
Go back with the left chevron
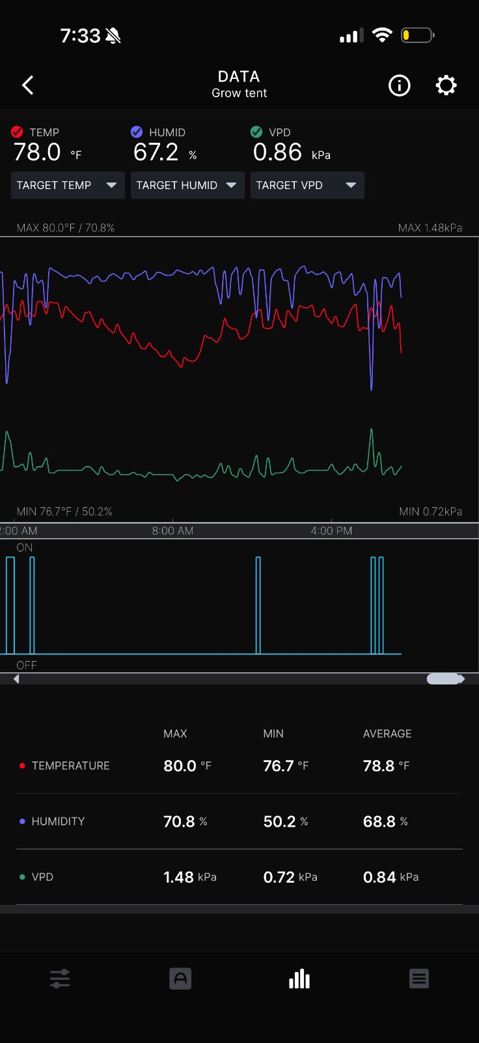[x=27, y=85]
